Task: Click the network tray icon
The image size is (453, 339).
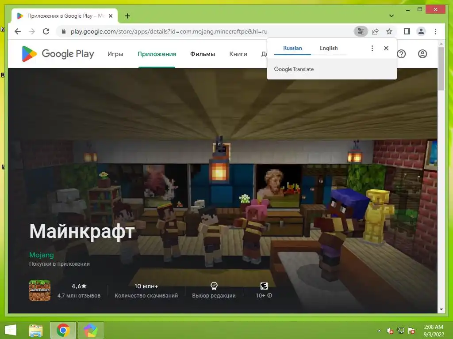Action: (x=400, y=331)
